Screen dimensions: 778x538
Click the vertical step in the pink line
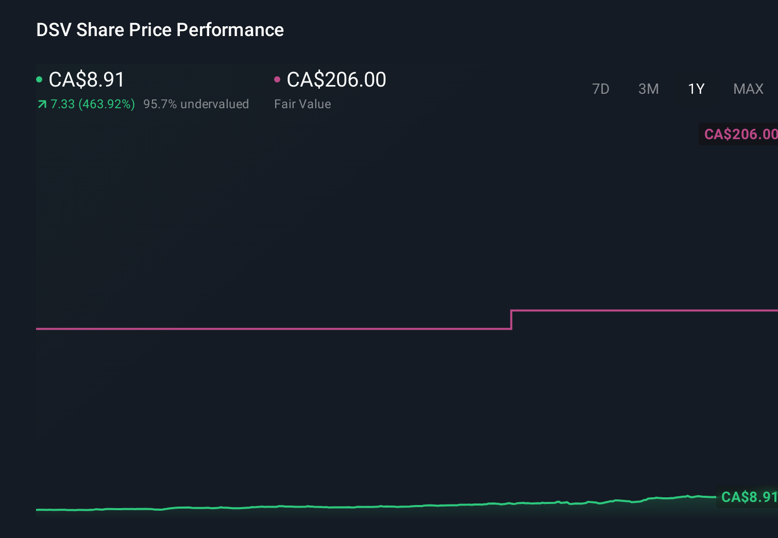[x=511, y=320]
